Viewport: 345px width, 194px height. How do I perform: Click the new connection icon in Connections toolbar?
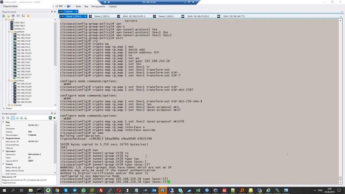pyautogui.click(x=4, y=16)
